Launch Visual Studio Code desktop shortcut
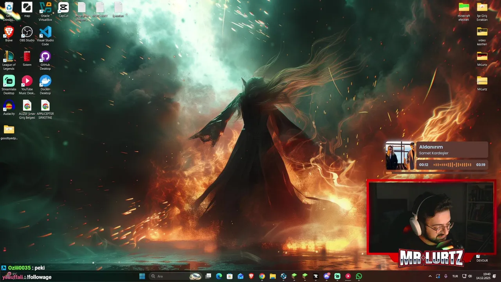This screenshot has height=282, width=501. 45,36
